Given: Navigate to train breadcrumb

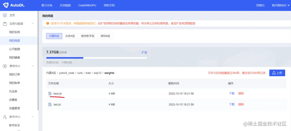Looking at the screenshot, I should click(88, 73).
